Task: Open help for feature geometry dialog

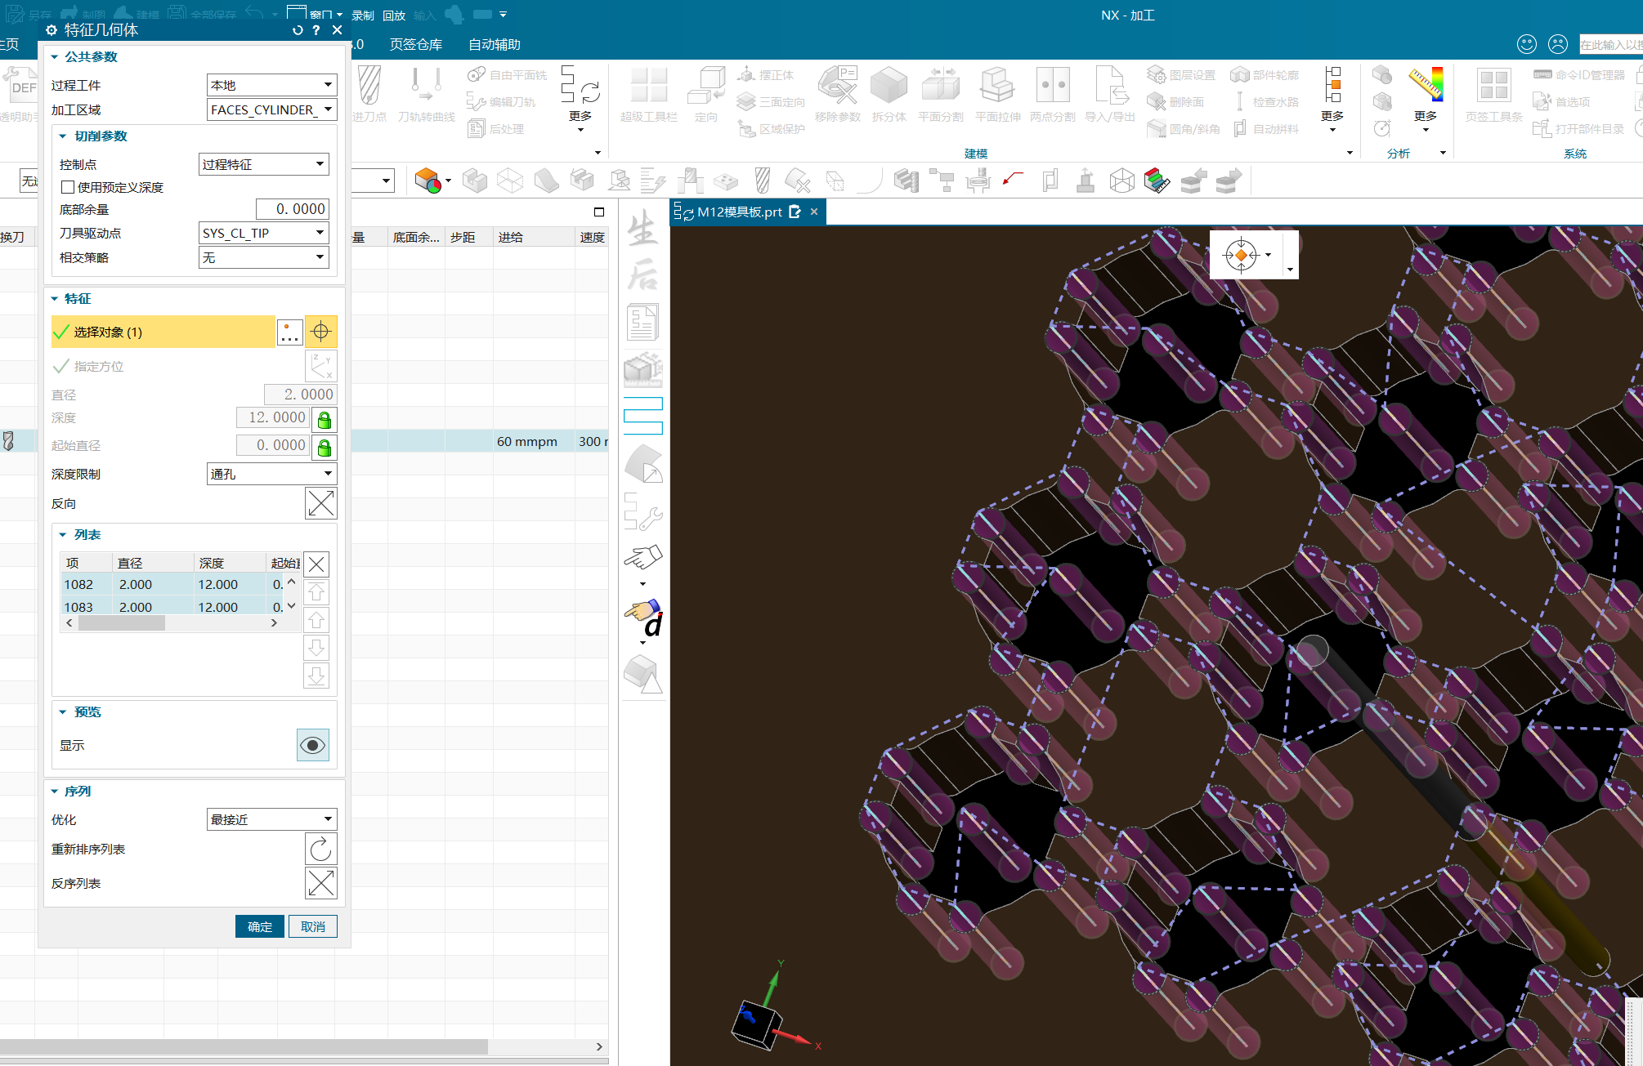Action: coord(316,30)
